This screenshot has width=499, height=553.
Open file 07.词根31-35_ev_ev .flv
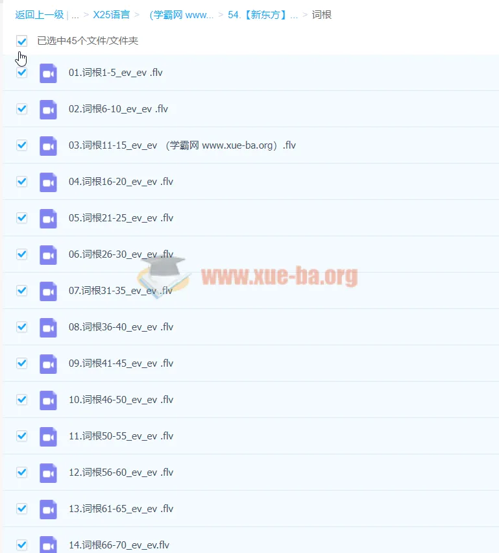pyautogui.click(x=121, y=291)
